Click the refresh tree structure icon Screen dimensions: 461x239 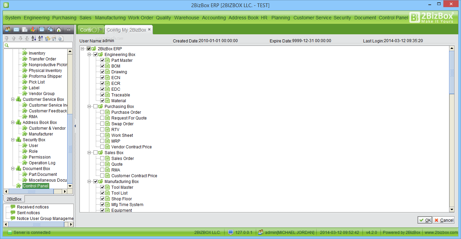point(48,38)
